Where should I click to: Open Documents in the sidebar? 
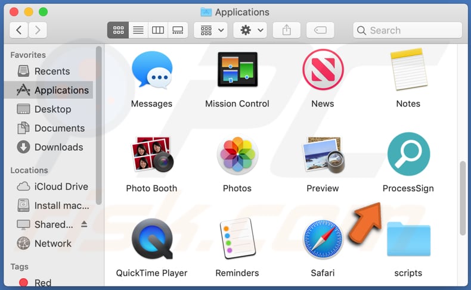[x=49, y=128]
